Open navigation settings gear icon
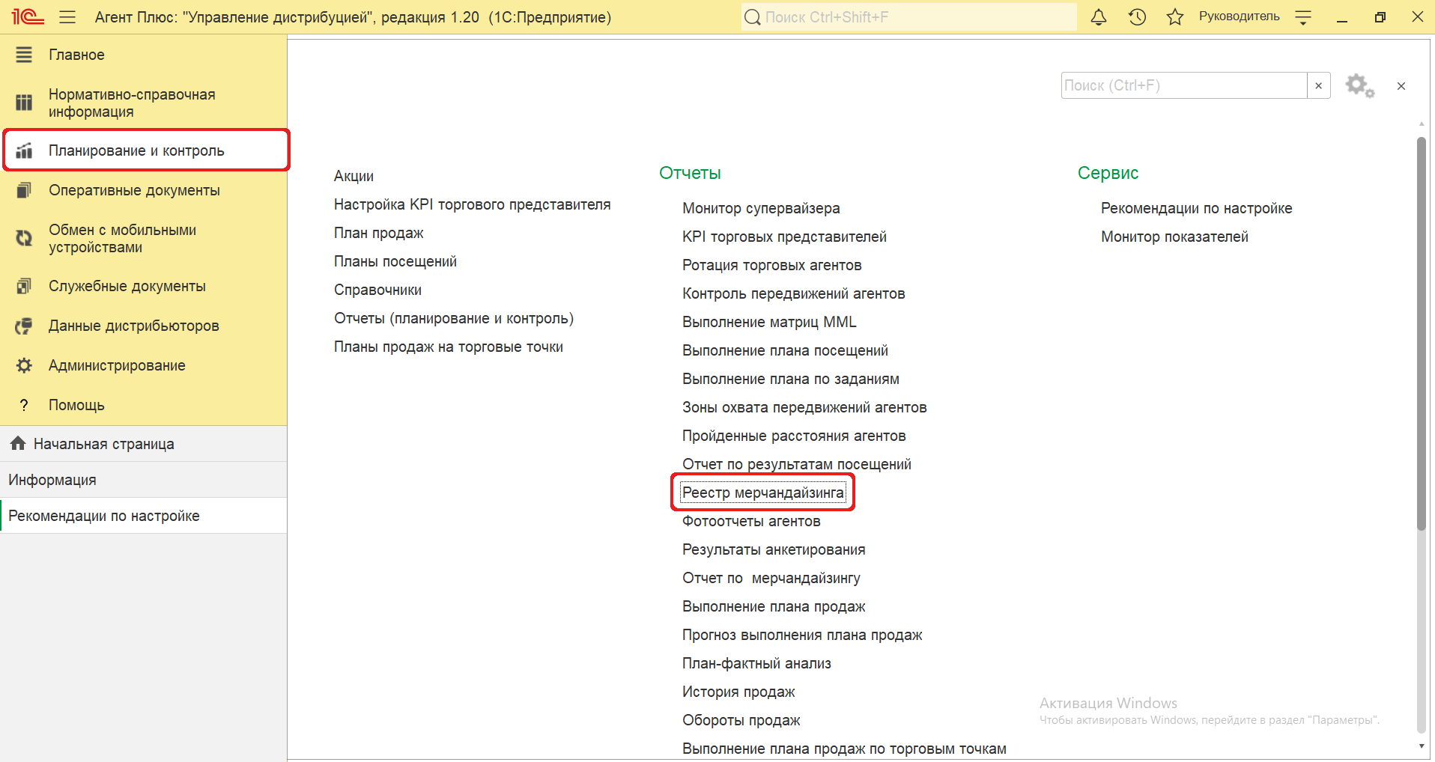Viewport: 1435px width, 762px height. (1359, 85)
